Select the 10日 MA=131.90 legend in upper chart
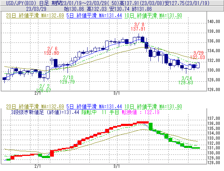Viewport: 224px width, 171px height. (x=153, y=15)
